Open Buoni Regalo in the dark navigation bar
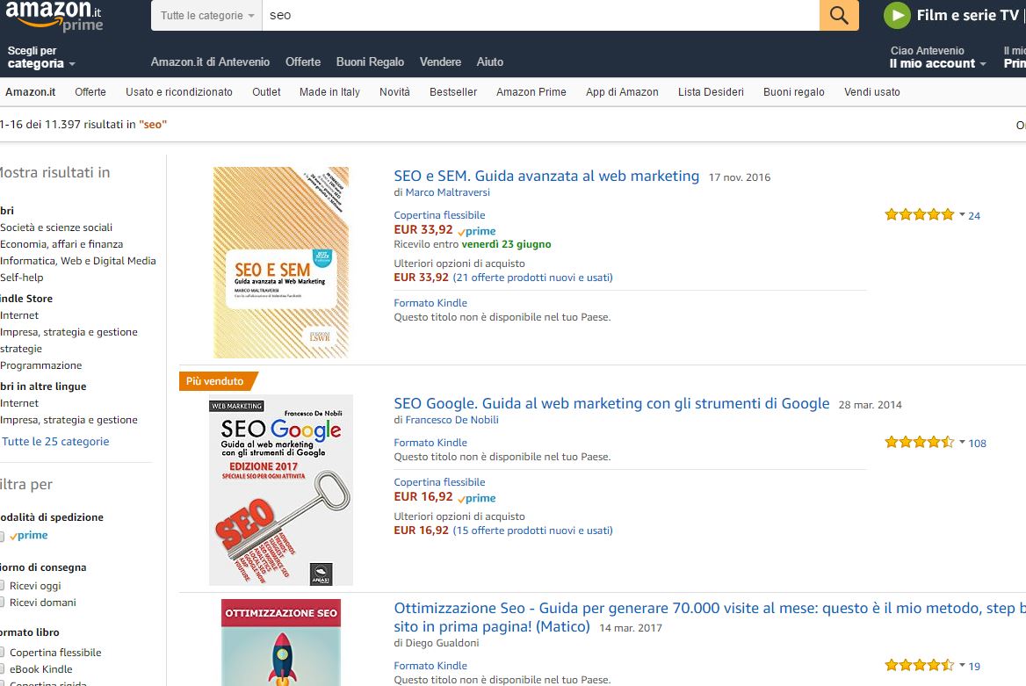Screen dimensions: 1026x686 370,62
